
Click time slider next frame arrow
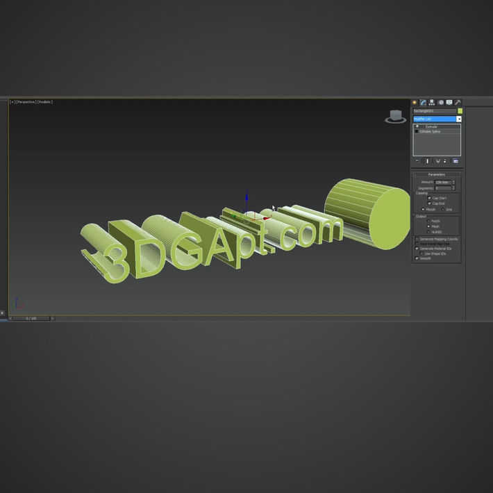click(x=53, y=319)
